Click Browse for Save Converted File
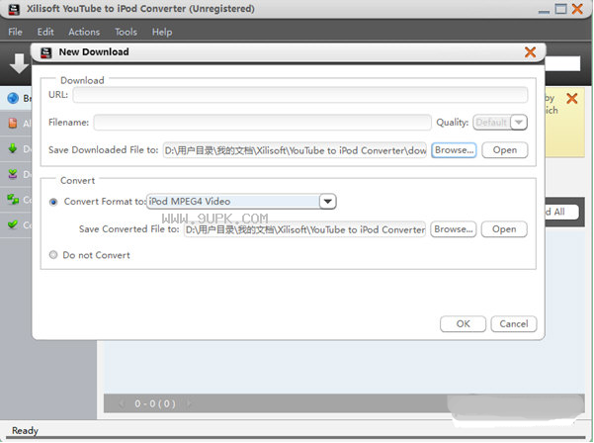 point(453,229)
